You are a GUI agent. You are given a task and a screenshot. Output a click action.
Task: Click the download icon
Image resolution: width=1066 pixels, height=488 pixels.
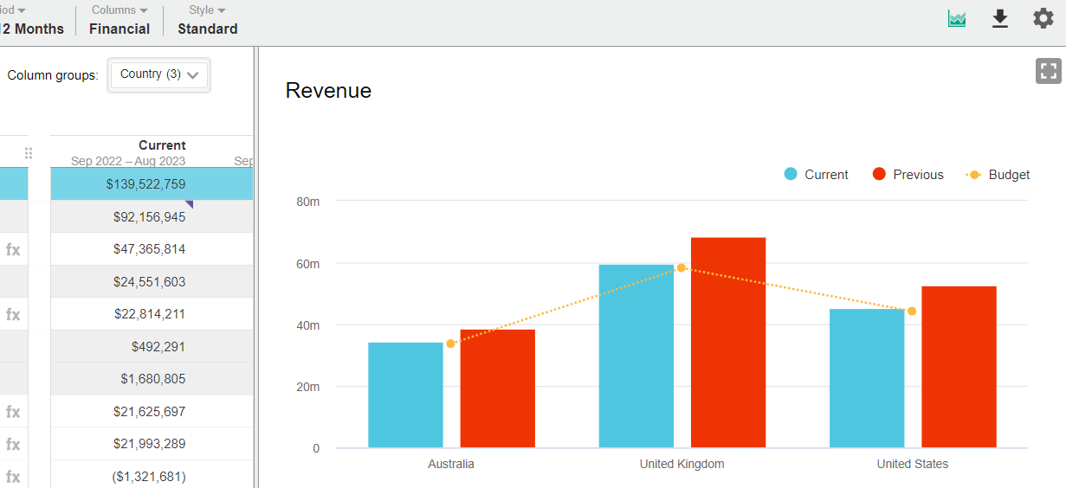[1000, 19]
